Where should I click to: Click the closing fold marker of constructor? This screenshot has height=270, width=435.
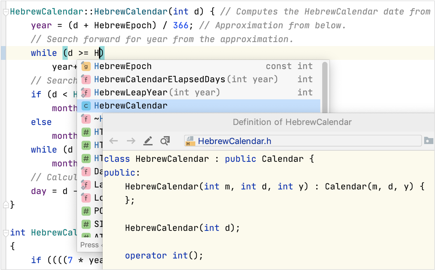[5, 205]
